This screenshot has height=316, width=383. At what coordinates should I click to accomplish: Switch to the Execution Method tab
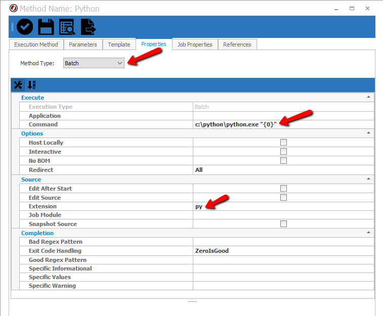pyautogui.click(x=36, y=44)
